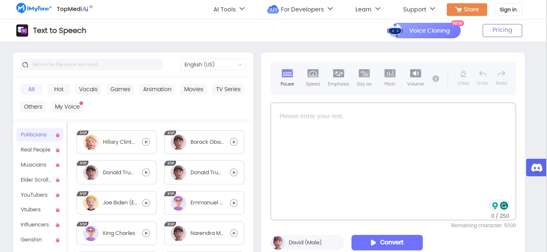Click the Convert button
The width and height of the screenshot is (547, 252).
[x=387, y=243]
